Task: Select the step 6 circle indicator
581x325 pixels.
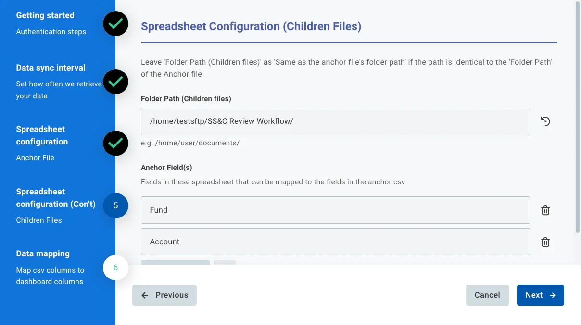Action: (115, 267)
